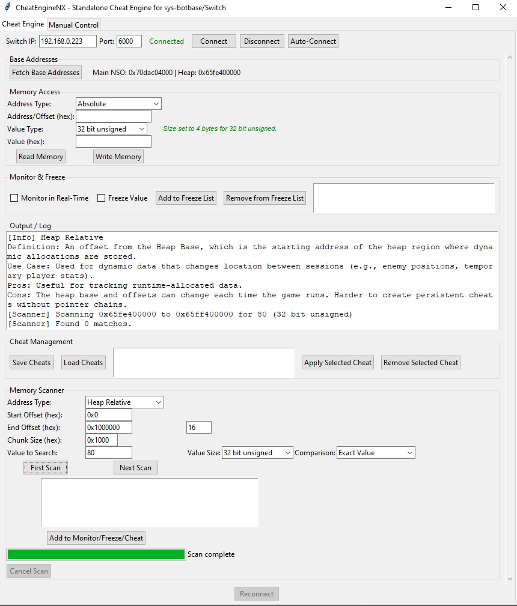Click the Auto-Connect button

[313, 41]
